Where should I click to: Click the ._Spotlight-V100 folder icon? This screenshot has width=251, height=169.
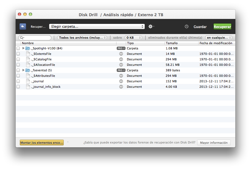(28, 48)
